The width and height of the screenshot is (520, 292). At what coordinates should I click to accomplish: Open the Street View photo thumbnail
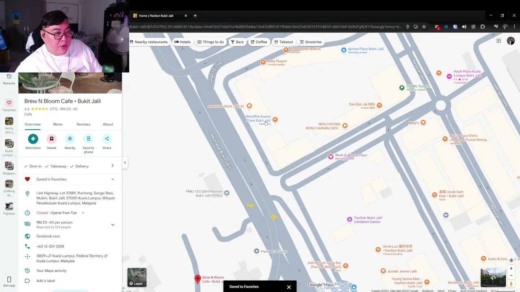pos(493,277)
